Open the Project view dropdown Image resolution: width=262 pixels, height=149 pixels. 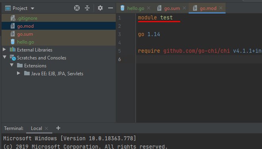click(33, 8)
